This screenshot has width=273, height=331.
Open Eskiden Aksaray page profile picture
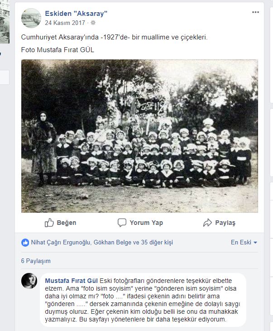(x=31, y=18)
